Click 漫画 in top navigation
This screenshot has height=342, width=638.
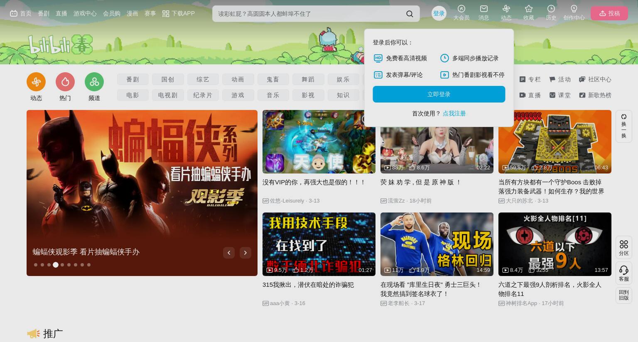click(133, 13)
